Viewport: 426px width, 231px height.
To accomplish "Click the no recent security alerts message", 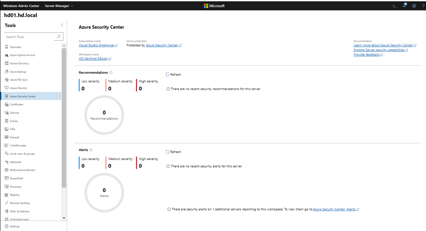I will (204, 166).
